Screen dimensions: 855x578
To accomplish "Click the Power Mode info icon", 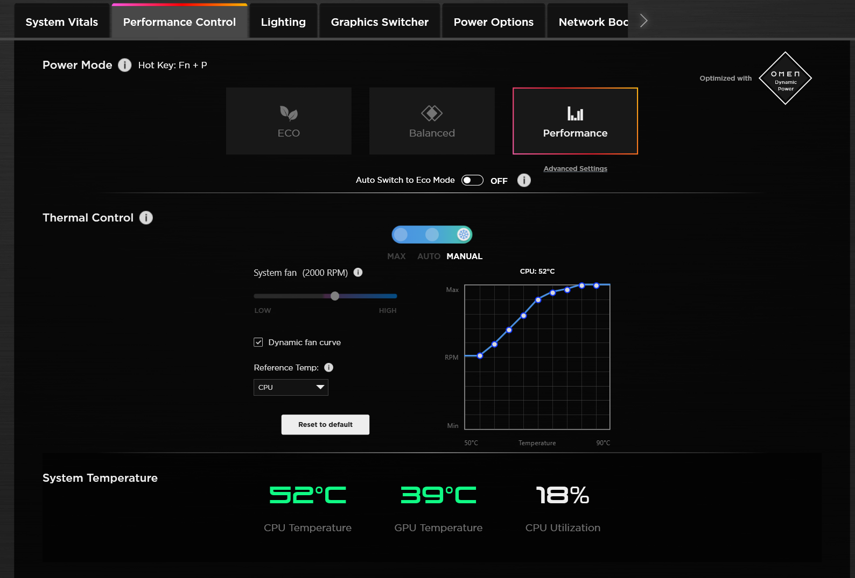I will 125,65.
